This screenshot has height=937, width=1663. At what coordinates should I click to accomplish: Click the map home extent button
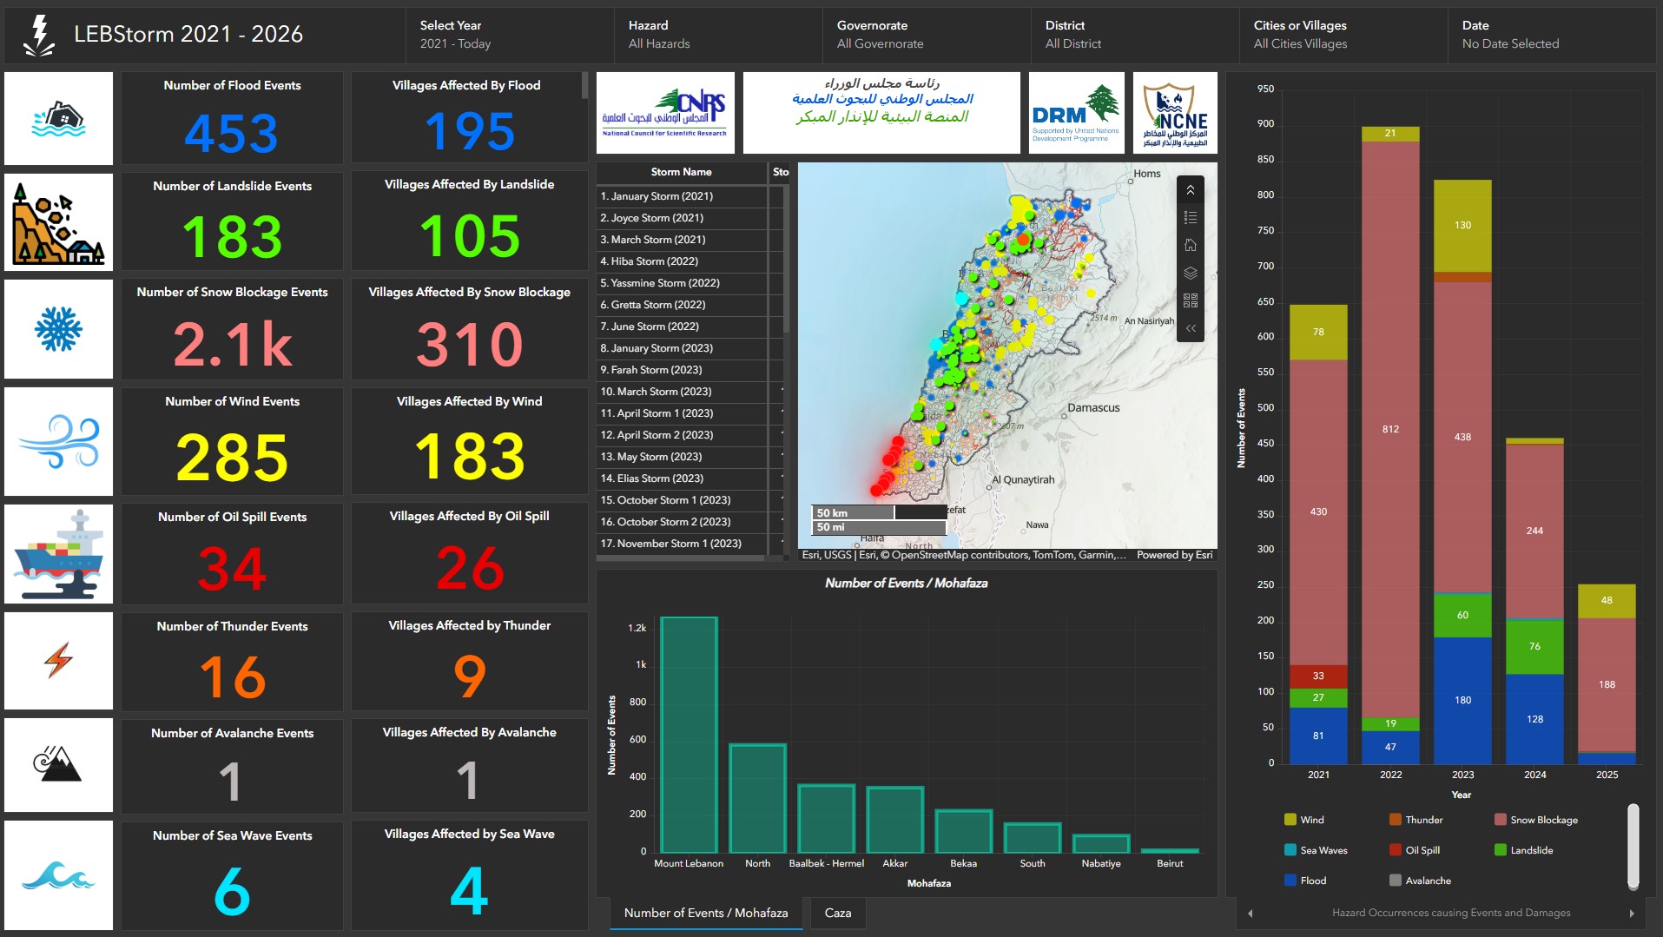(x=1190, y=245)
